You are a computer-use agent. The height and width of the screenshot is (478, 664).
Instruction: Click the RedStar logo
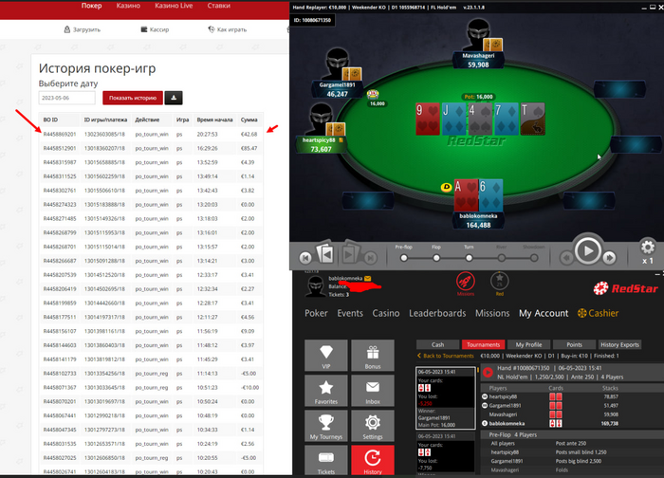(x=625, y=288)
